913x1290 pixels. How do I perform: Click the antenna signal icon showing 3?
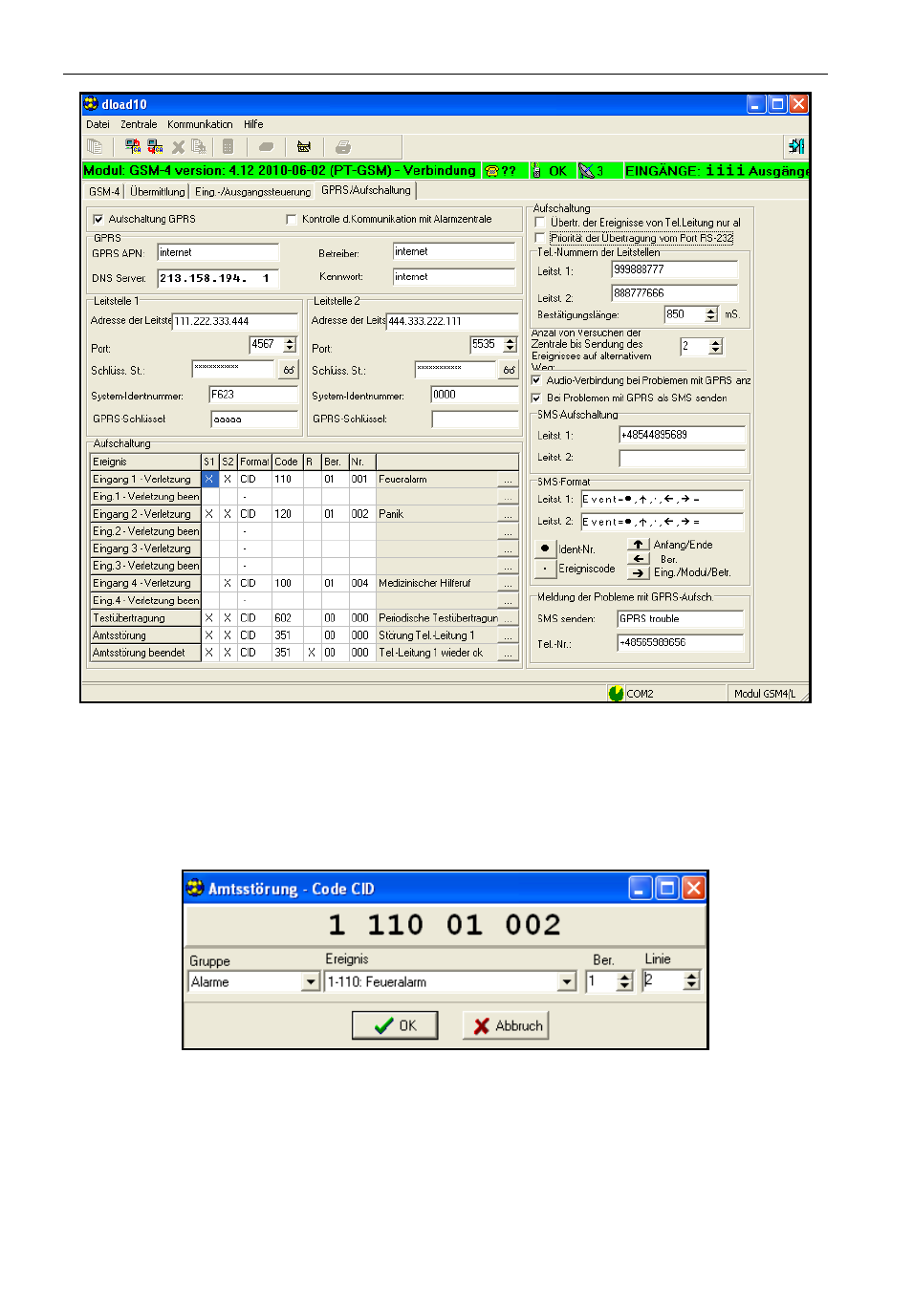[586, 171]
